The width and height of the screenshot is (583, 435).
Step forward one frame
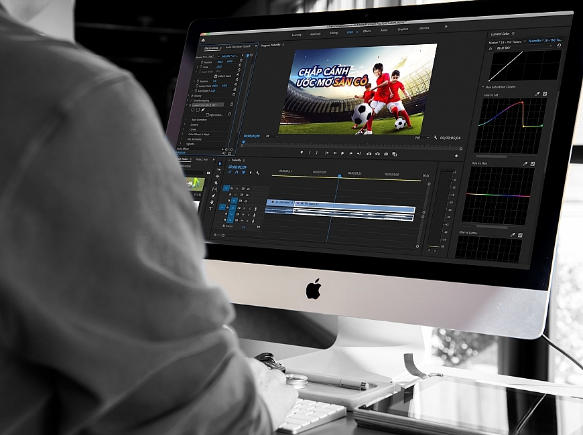pos(350,153)
